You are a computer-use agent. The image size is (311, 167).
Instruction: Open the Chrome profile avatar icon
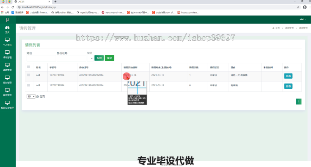305,7
